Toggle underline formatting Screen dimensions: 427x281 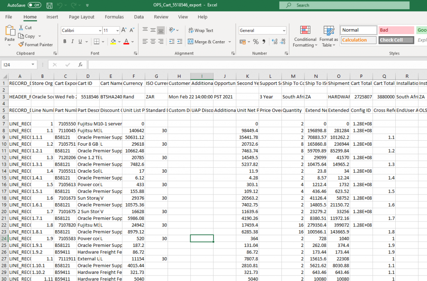point(80,42)
